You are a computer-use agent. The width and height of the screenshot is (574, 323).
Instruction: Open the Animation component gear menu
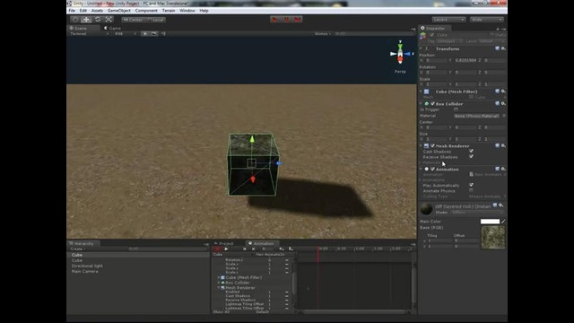(x=503, y=169)
